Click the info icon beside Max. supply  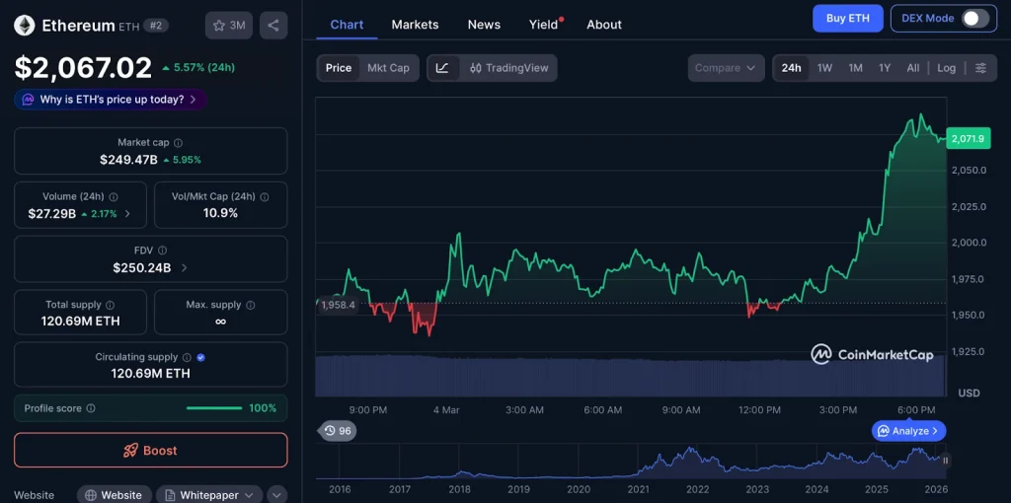click(x=250, y=305)
